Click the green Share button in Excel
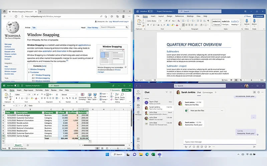The image size is (267, 166). click(126, 90)
